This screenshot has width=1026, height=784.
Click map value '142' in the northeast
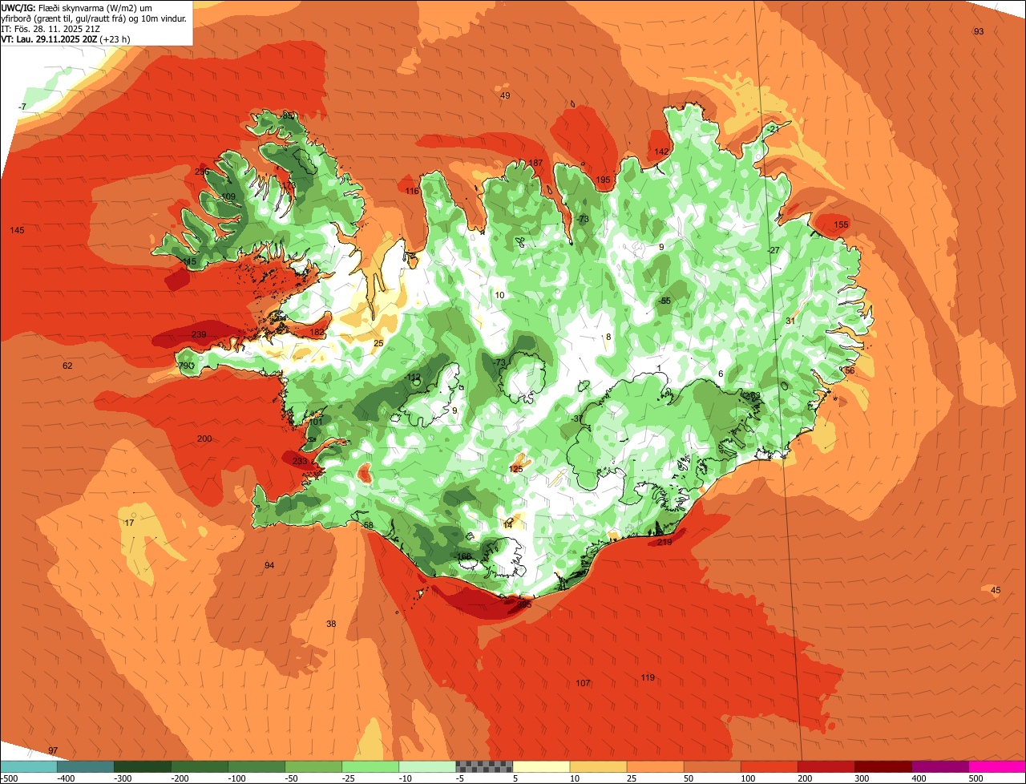pos(661,152)
